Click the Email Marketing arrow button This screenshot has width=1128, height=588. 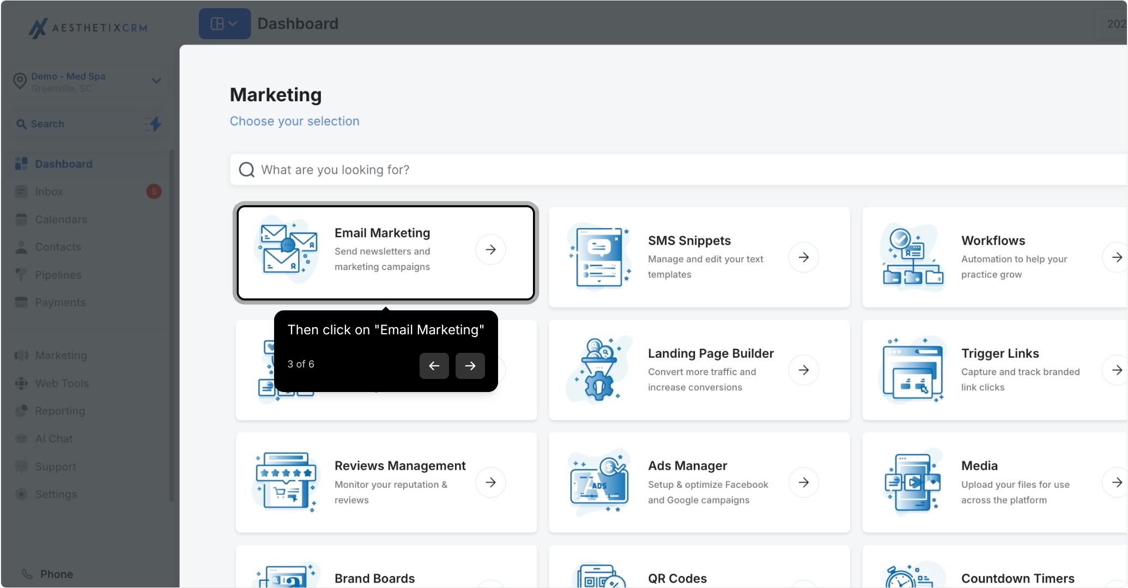(490, 249)
